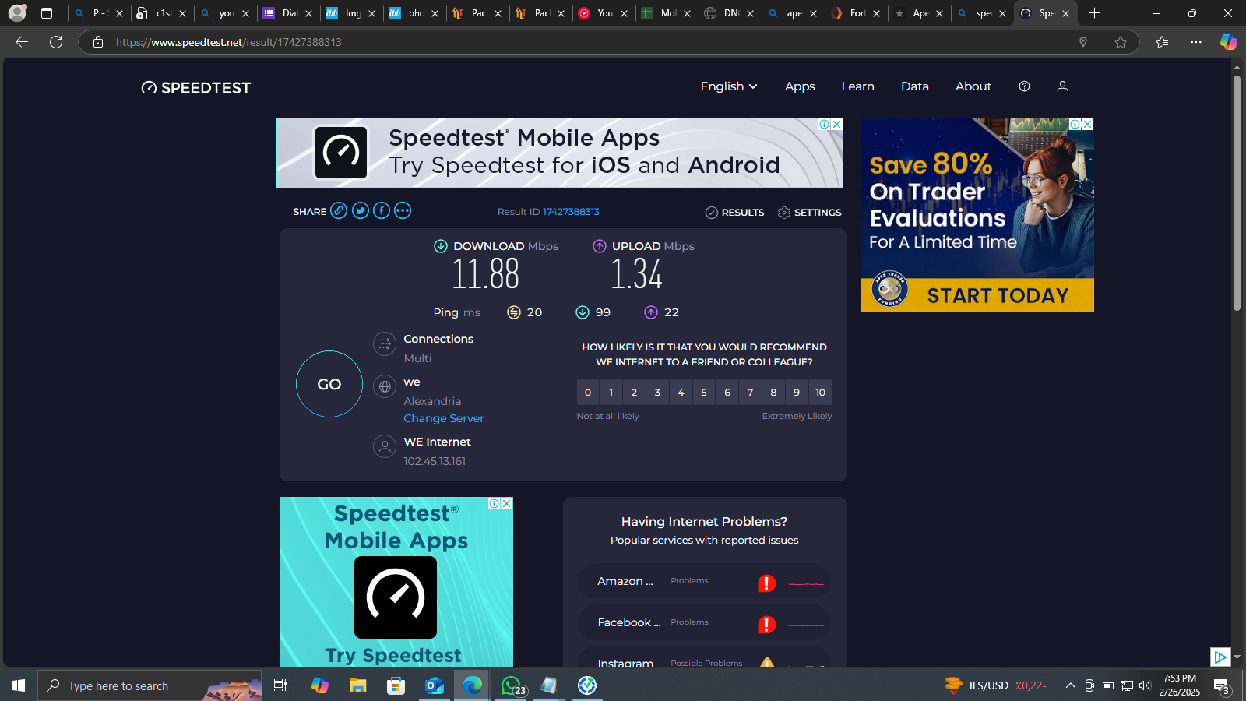Open the Learn menu item
Screen dimensions: 1246x701
tap(857, 86)
